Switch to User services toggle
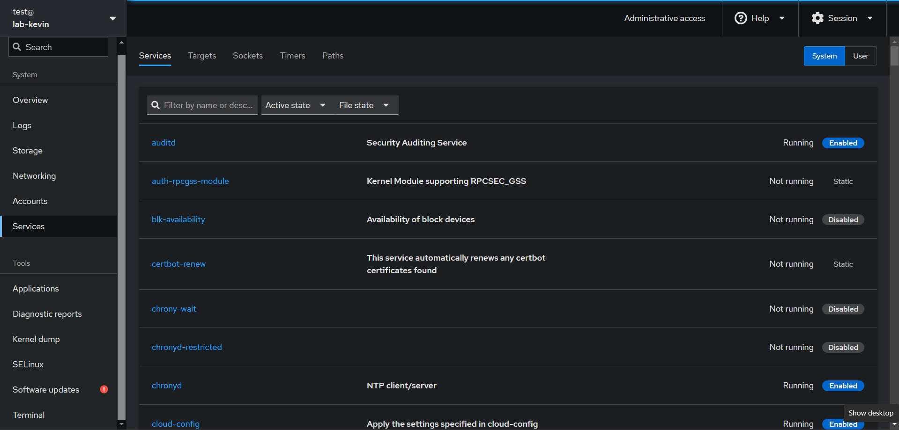This screenshot has width=899, height=430. tap(860, 56)
